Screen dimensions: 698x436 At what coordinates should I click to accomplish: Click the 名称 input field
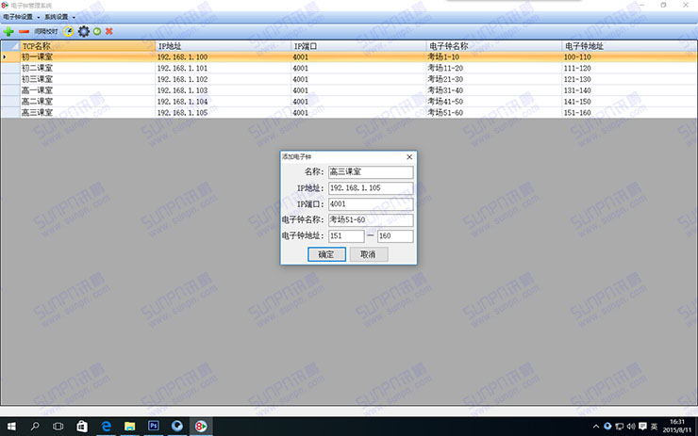370,172
